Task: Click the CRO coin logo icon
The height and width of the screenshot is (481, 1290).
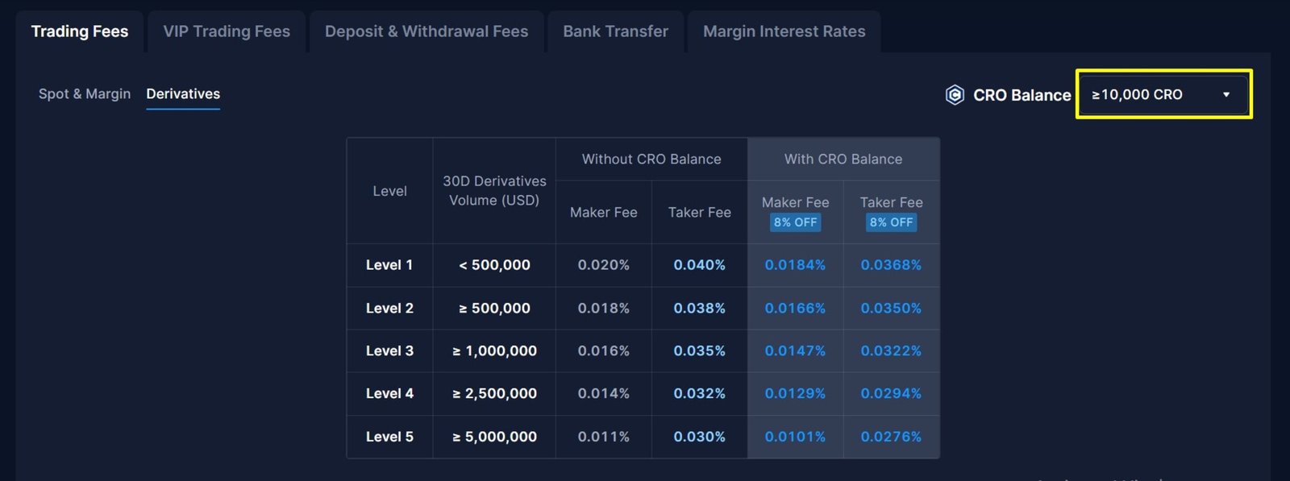Action: (x=955, y=95)
